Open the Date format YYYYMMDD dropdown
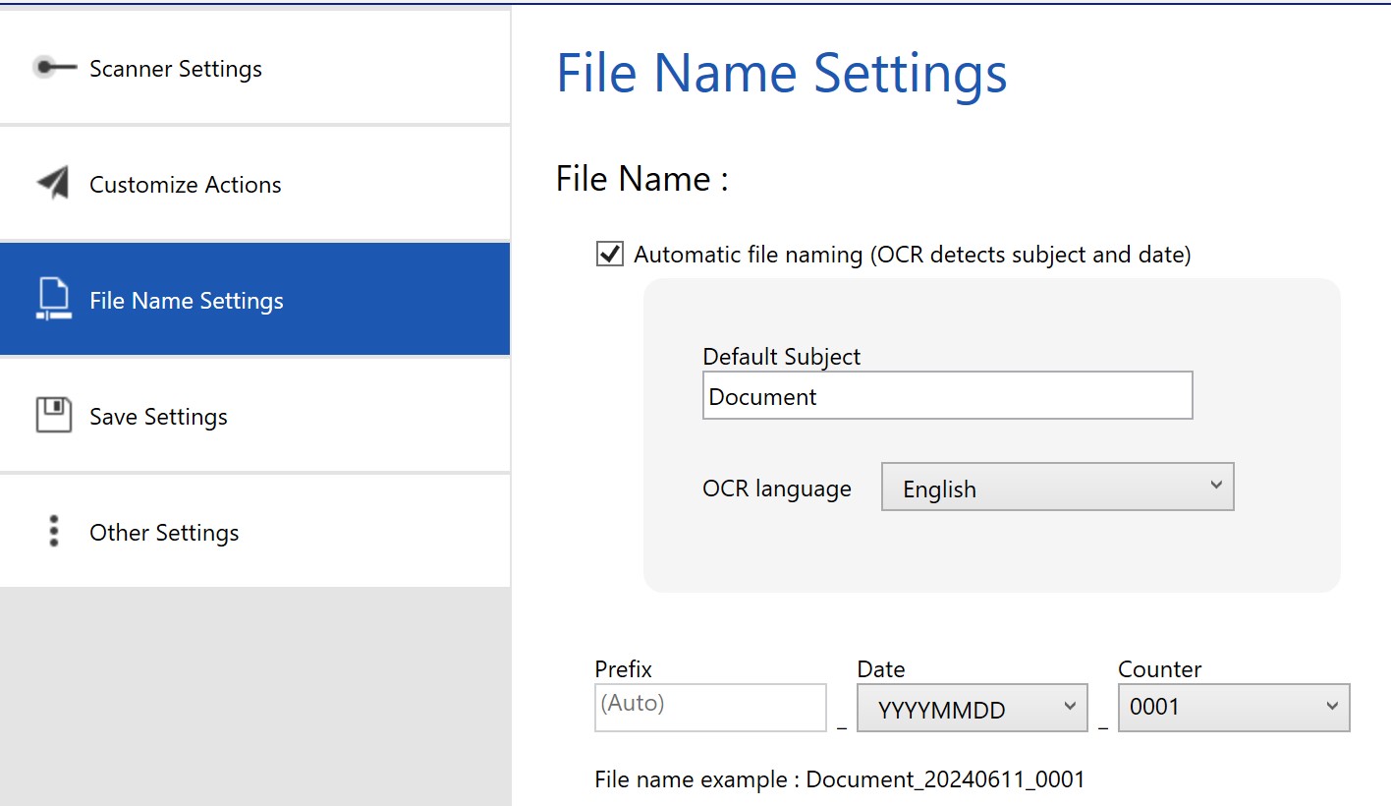This screenshot has height=806, width=1391. [x=972, y=708]
